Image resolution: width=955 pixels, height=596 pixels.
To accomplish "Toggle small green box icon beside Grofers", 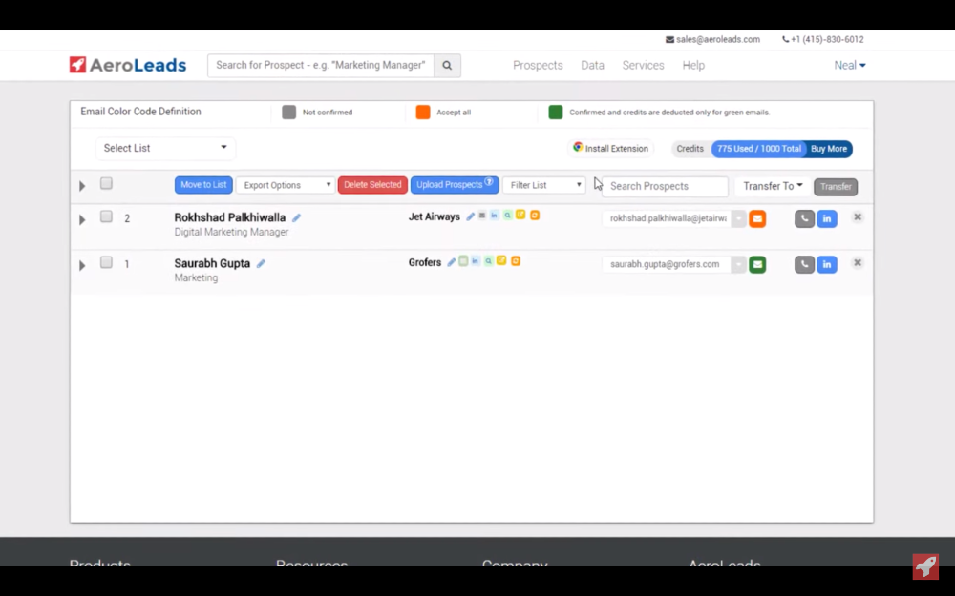I will [463, 261].
